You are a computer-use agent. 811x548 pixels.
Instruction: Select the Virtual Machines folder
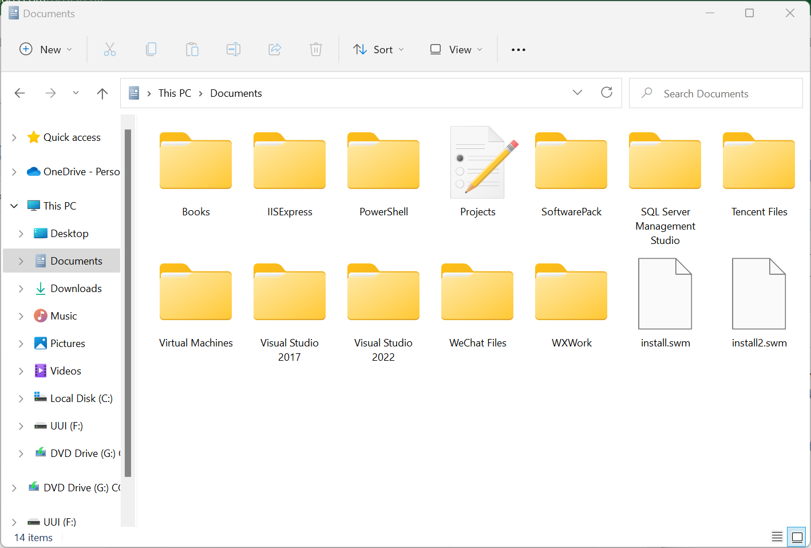(x=196, y=306)
